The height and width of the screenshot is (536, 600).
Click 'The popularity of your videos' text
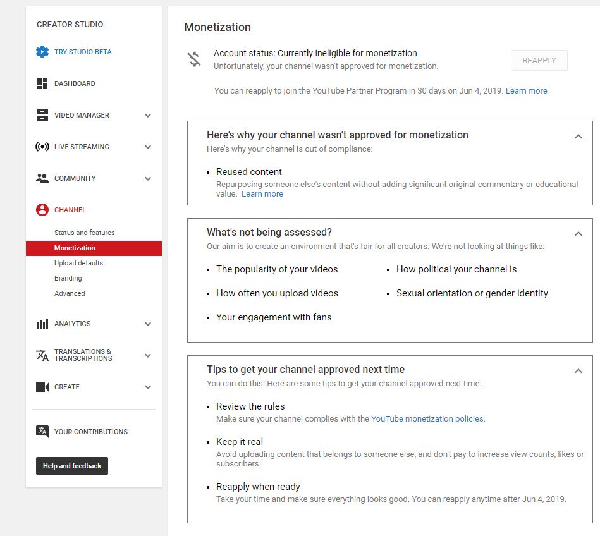click(277, 269)
